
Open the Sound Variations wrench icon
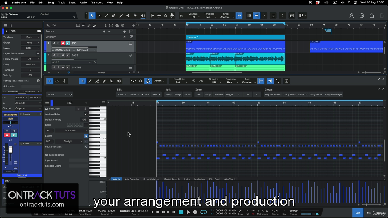pyautogui.click(x=86, y=147)
